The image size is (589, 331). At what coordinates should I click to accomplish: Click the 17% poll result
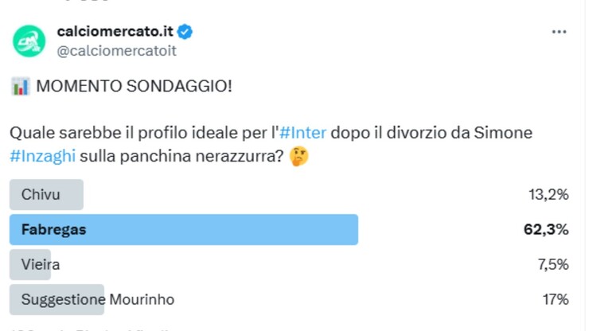(555, 300)
